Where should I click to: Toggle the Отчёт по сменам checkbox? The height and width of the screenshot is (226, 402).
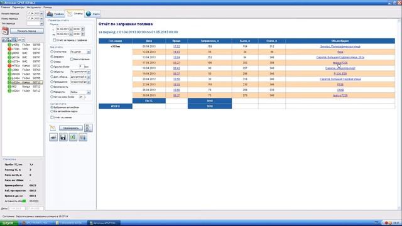click(x=52, y=117)
